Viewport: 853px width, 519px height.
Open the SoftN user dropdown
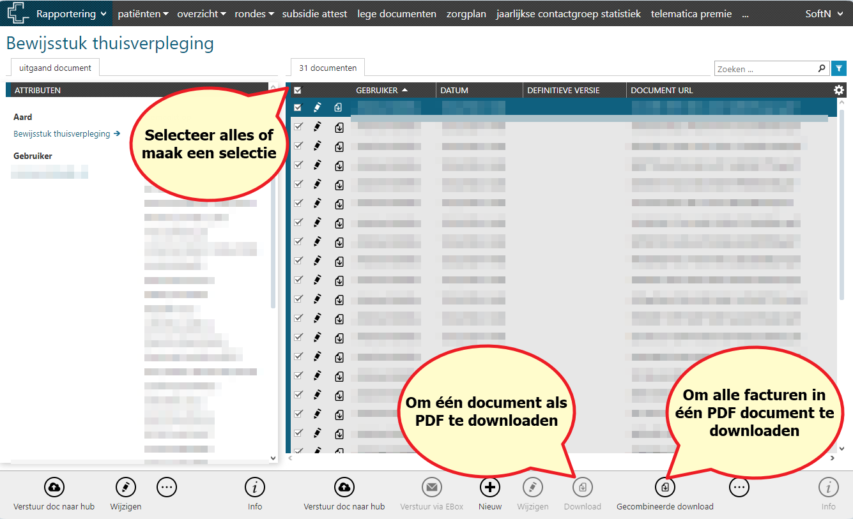click(824, 13)
